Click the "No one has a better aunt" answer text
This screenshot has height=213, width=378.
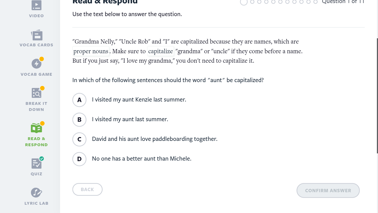(141, 159)
